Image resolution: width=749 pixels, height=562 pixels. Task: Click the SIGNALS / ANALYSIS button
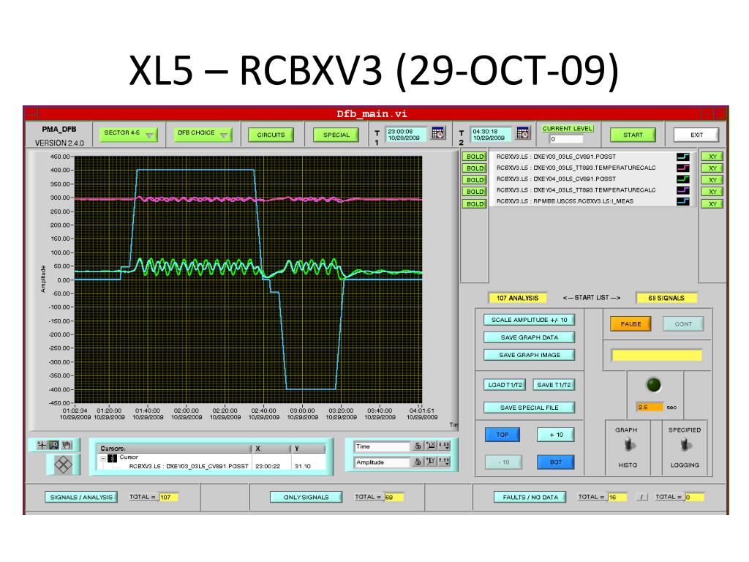[x=81, y=497]
